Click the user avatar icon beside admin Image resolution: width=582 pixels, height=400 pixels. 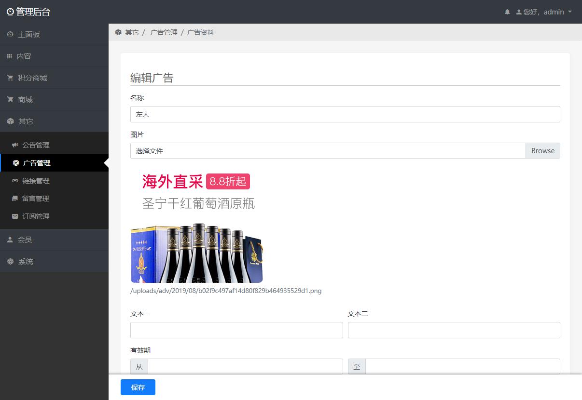click(x=519, y=12)
